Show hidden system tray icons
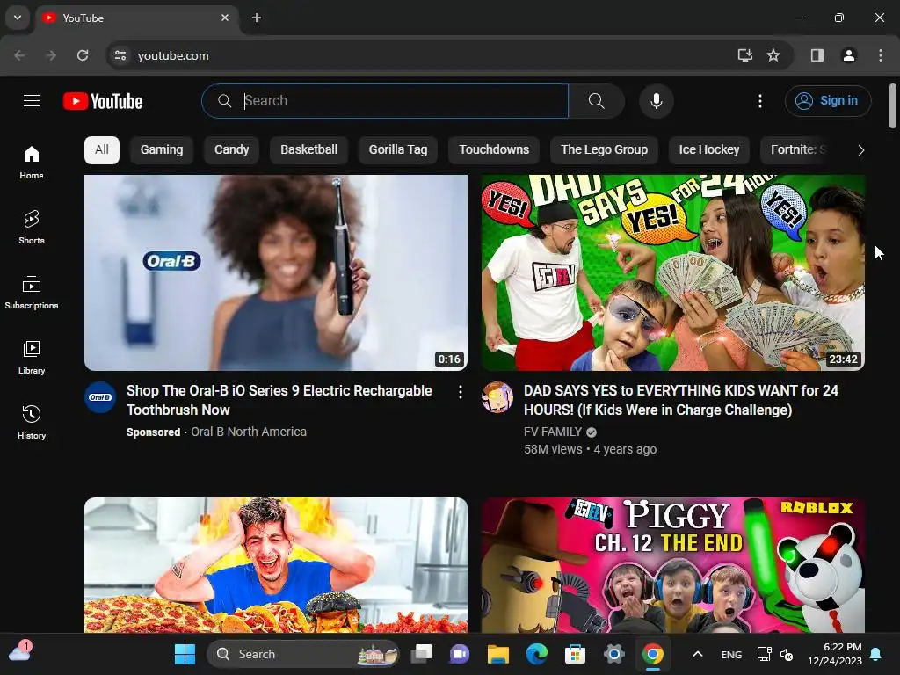The image size is (900, 675). (698, 654)
